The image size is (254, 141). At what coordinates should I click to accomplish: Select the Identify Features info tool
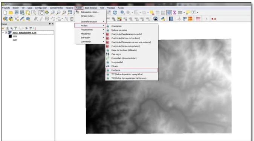pyautogui.click(x=122, y=12)
